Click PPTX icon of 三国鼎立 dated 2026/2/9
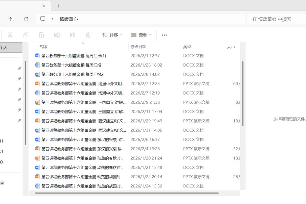Image resolution: width=306 pixels, height=204 pixels. [x=37, y=102]
